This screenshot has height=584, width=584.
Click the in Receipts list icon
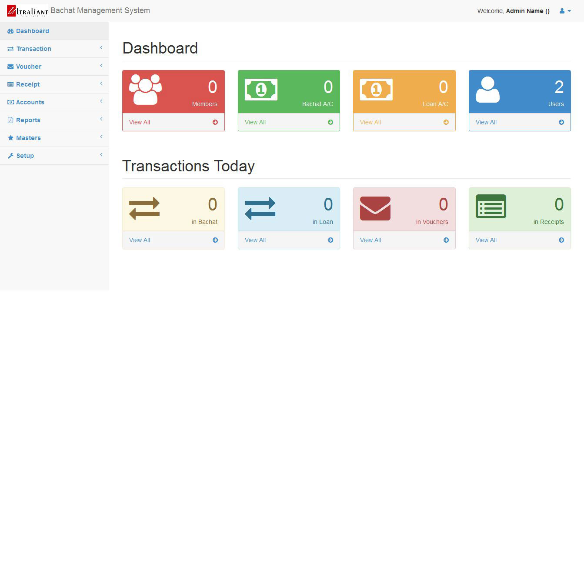[x=491, y=207]
